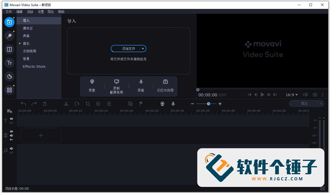Click the Add track icon
Viewport: 330px width, 193px height.
click(9, 111)
